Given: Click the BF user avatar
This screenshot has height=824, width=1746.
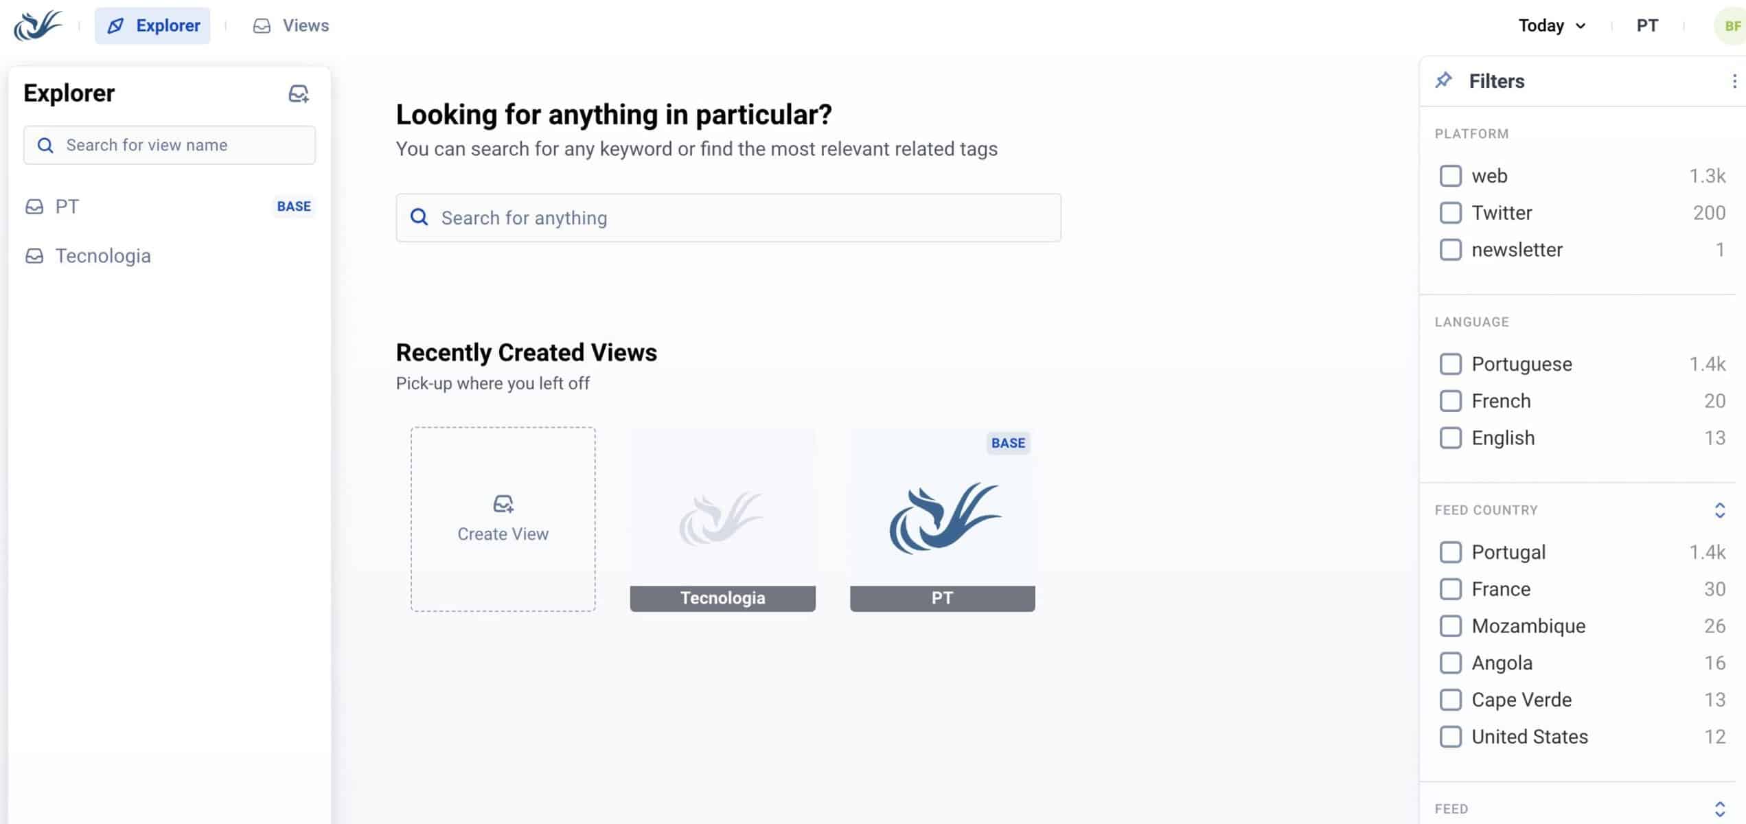Looking at the screenshot, I should point(1732,26).
